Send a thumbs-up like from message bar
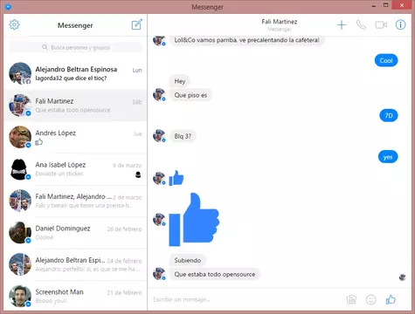Screen dimensions: 415x314 click(x=391, y=299)
